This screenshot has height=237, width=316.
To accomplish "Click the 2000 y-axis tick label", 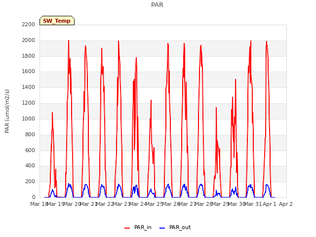I will (x=29, y=40).
